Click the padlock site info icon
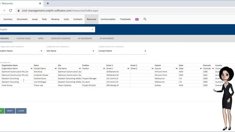Screen dimensions: 235x132 tap(18, 11)
